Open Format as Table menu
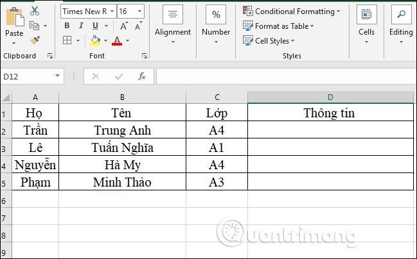 pos(278,26)
